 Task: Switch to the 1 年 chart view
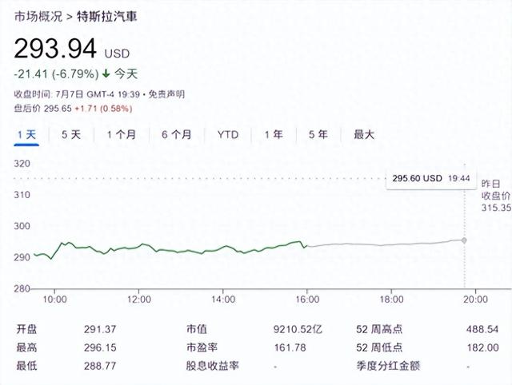click(274, 135)
